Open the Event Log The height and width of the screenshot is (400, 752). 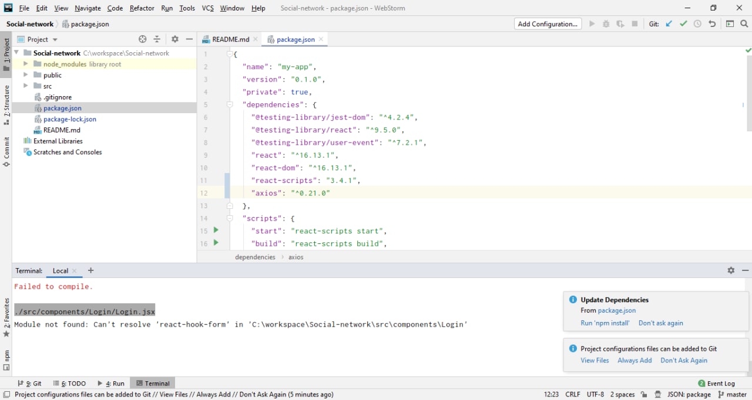(x=716, y=383)
